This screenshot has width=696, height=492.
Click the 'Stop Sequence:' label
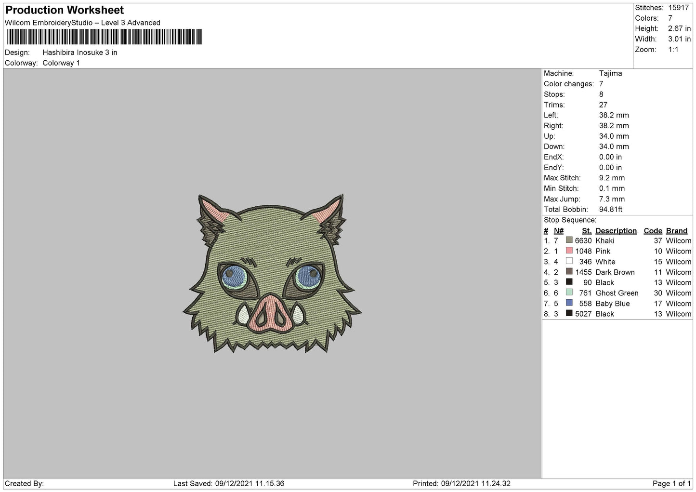click(x=570, y=220)
